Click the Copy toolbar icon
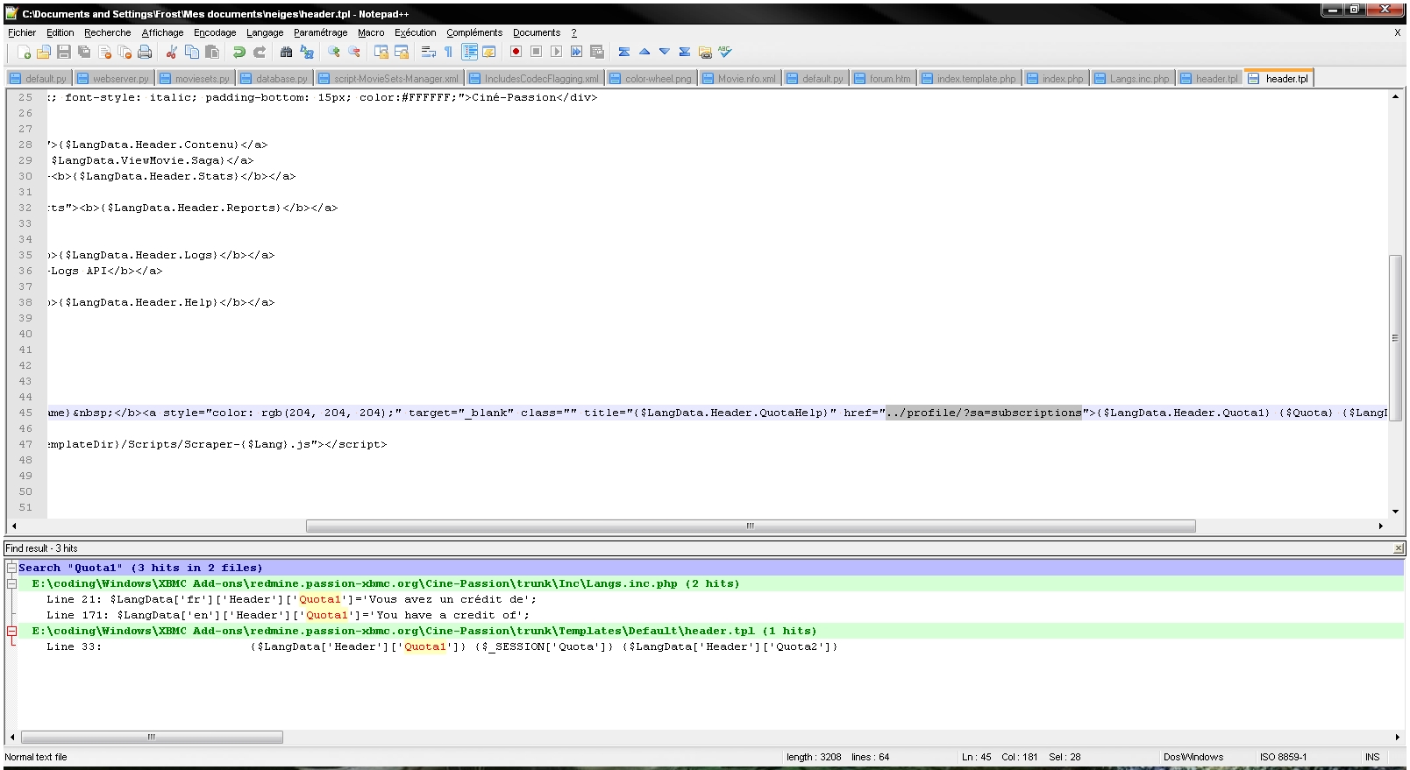The image size is (1410, 770). 192,53
